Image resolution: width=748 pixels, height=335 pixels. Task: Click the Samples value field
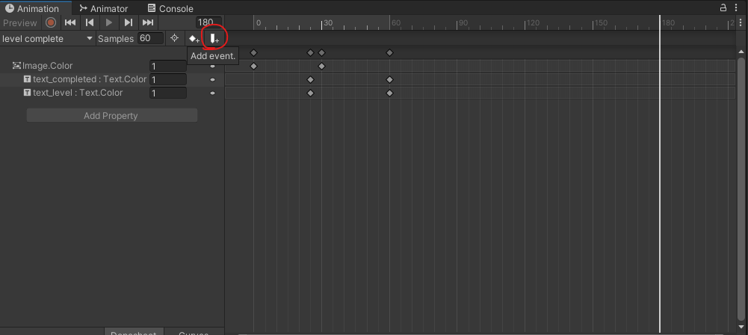tap(151, 38)
